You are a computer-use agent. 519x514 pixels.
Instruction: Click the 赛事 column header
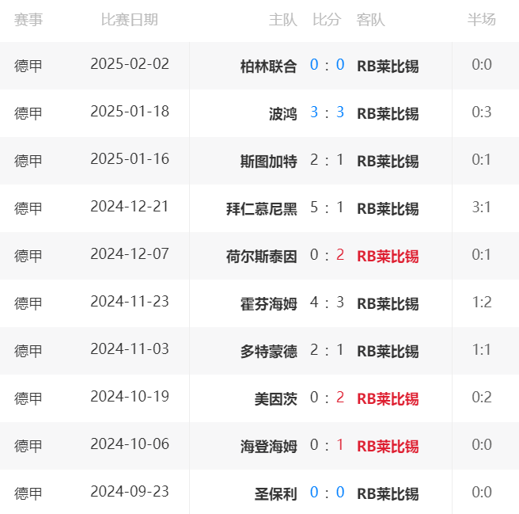pyautogui.click(x=28, y=20)
